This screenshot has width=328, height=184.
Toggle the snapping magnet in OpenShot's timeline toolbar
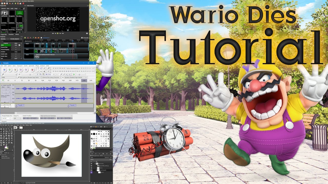[28, 38]
